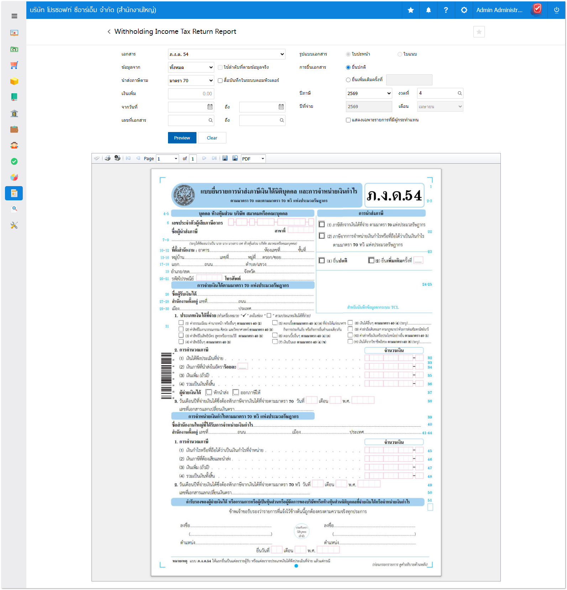Click the pie chart icon in sidebar

pyautogui.click(x=14, y=177)
